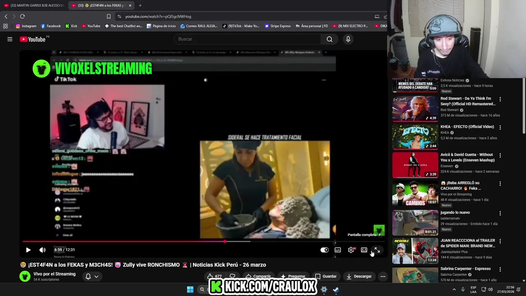Viewport: 526px width, 296px height.
Task: Open a new browser tab
Action: coord(140,5)
